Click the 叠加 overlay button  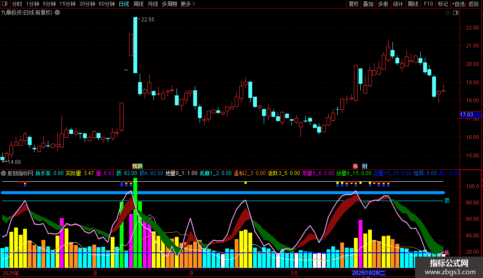click(x=368, y=4)
